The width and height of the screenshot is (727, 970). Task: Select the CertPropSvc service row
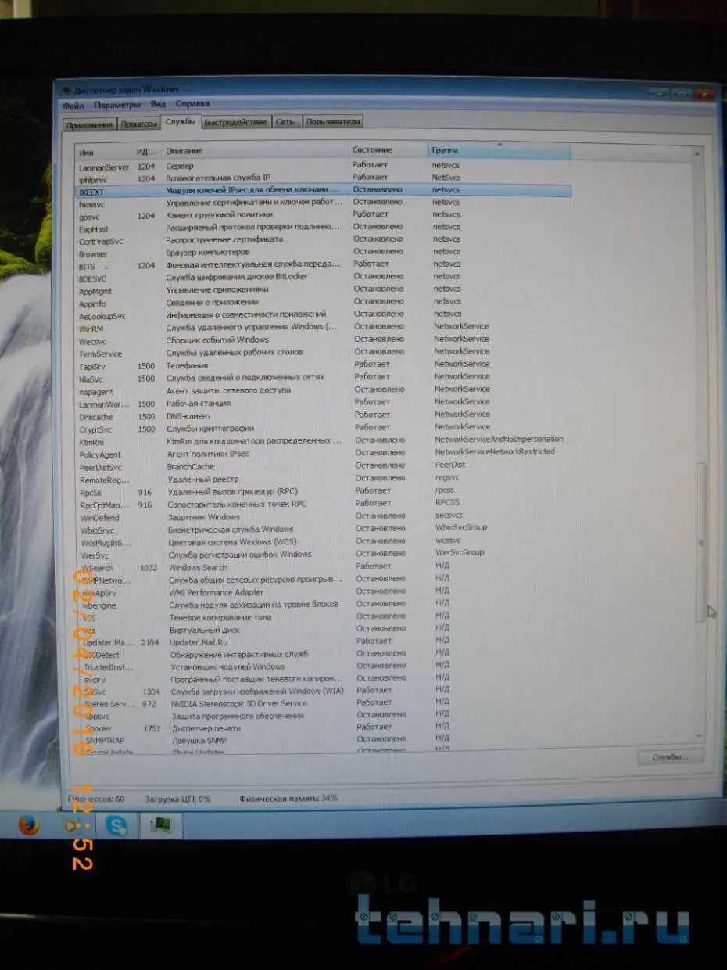[324, 240]
